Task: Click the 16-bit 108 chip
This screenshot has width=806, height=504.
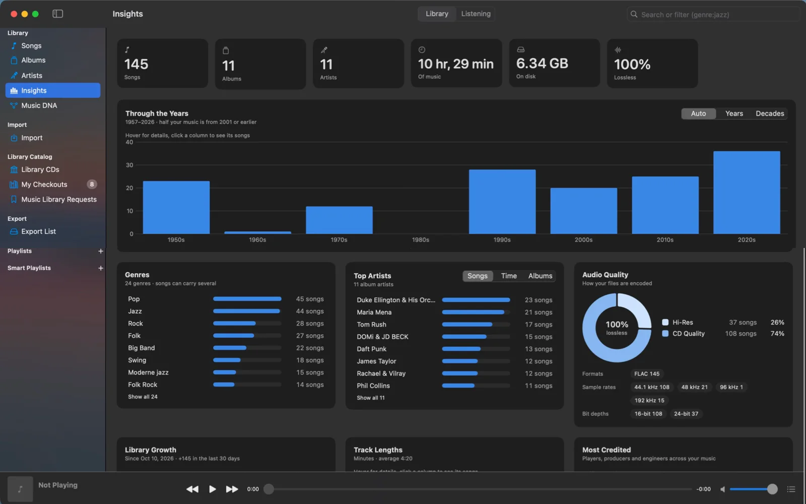Action: 648,414
